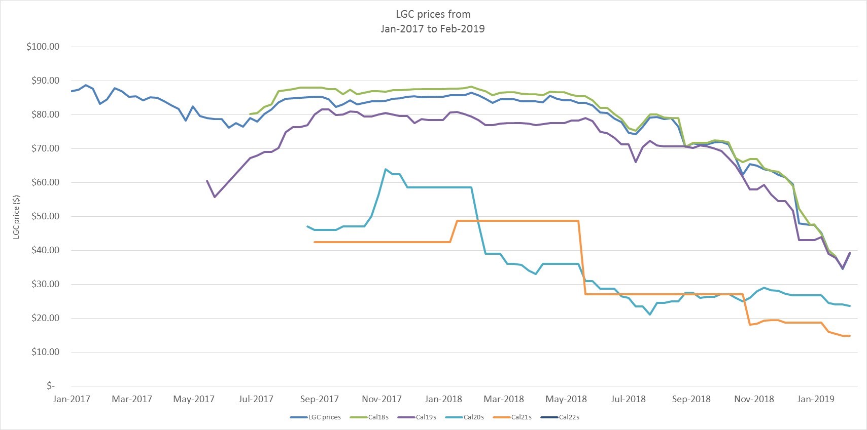The width and height of the screenshot is (867, 430).
Task: Click the Cal22s legend entry
Action: pos(560,417)
